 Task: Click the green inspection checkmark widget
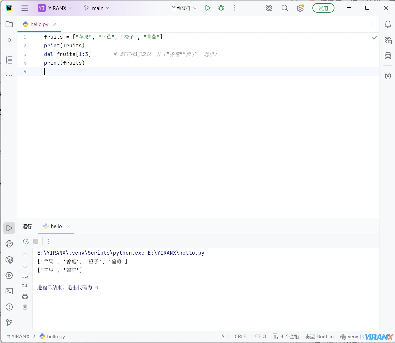374,38
